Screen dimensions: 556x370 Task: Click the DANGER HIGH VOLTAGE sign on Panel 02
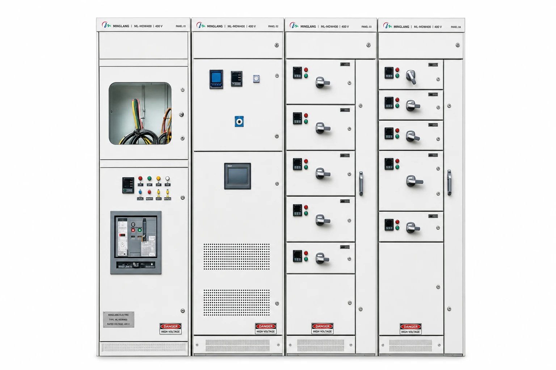[x=266, y=328]
